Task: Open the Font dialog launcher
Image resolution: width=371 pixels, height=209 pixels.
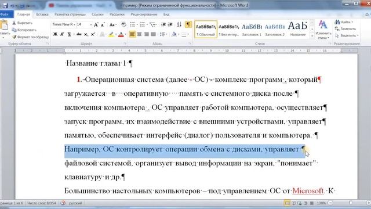Action: coord(125,44)
